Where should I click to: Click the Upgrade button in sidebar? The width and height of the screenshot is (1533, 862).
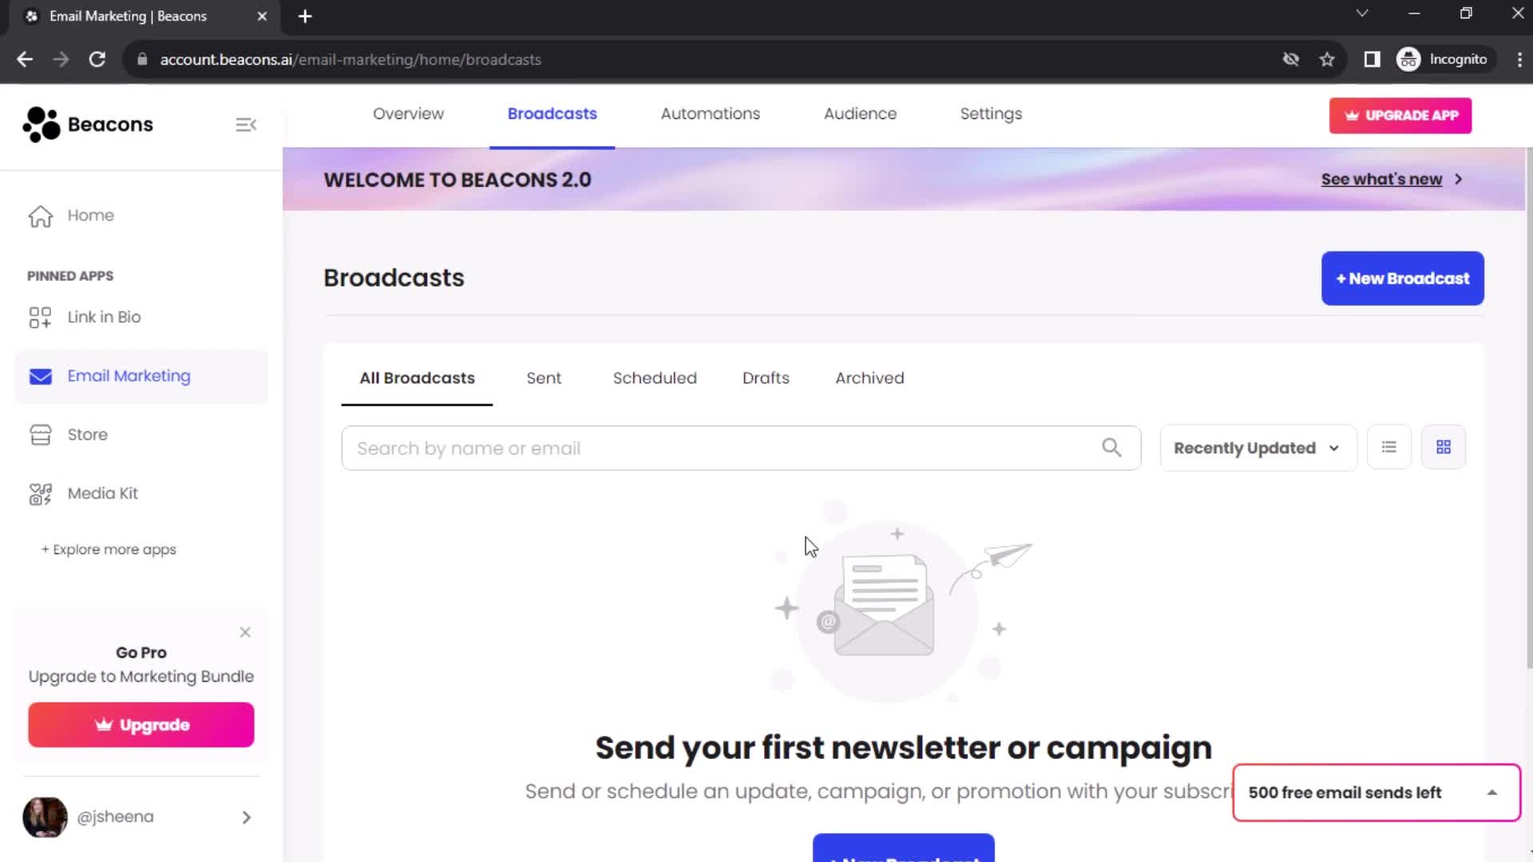(x=141, y=724)
